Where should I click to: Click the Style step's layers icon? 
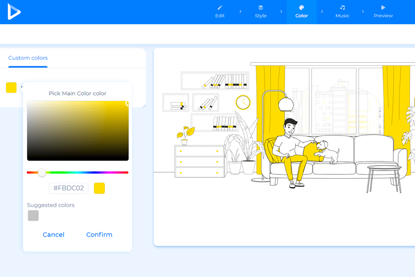[260, 7]
